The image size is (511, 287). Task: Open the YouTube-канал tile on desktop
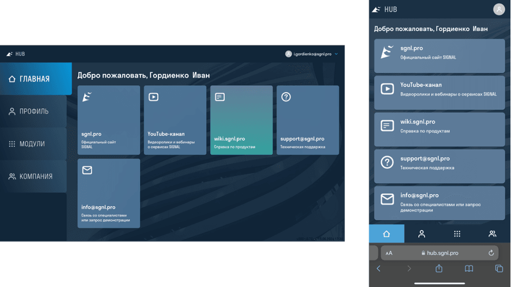point(175,120)
